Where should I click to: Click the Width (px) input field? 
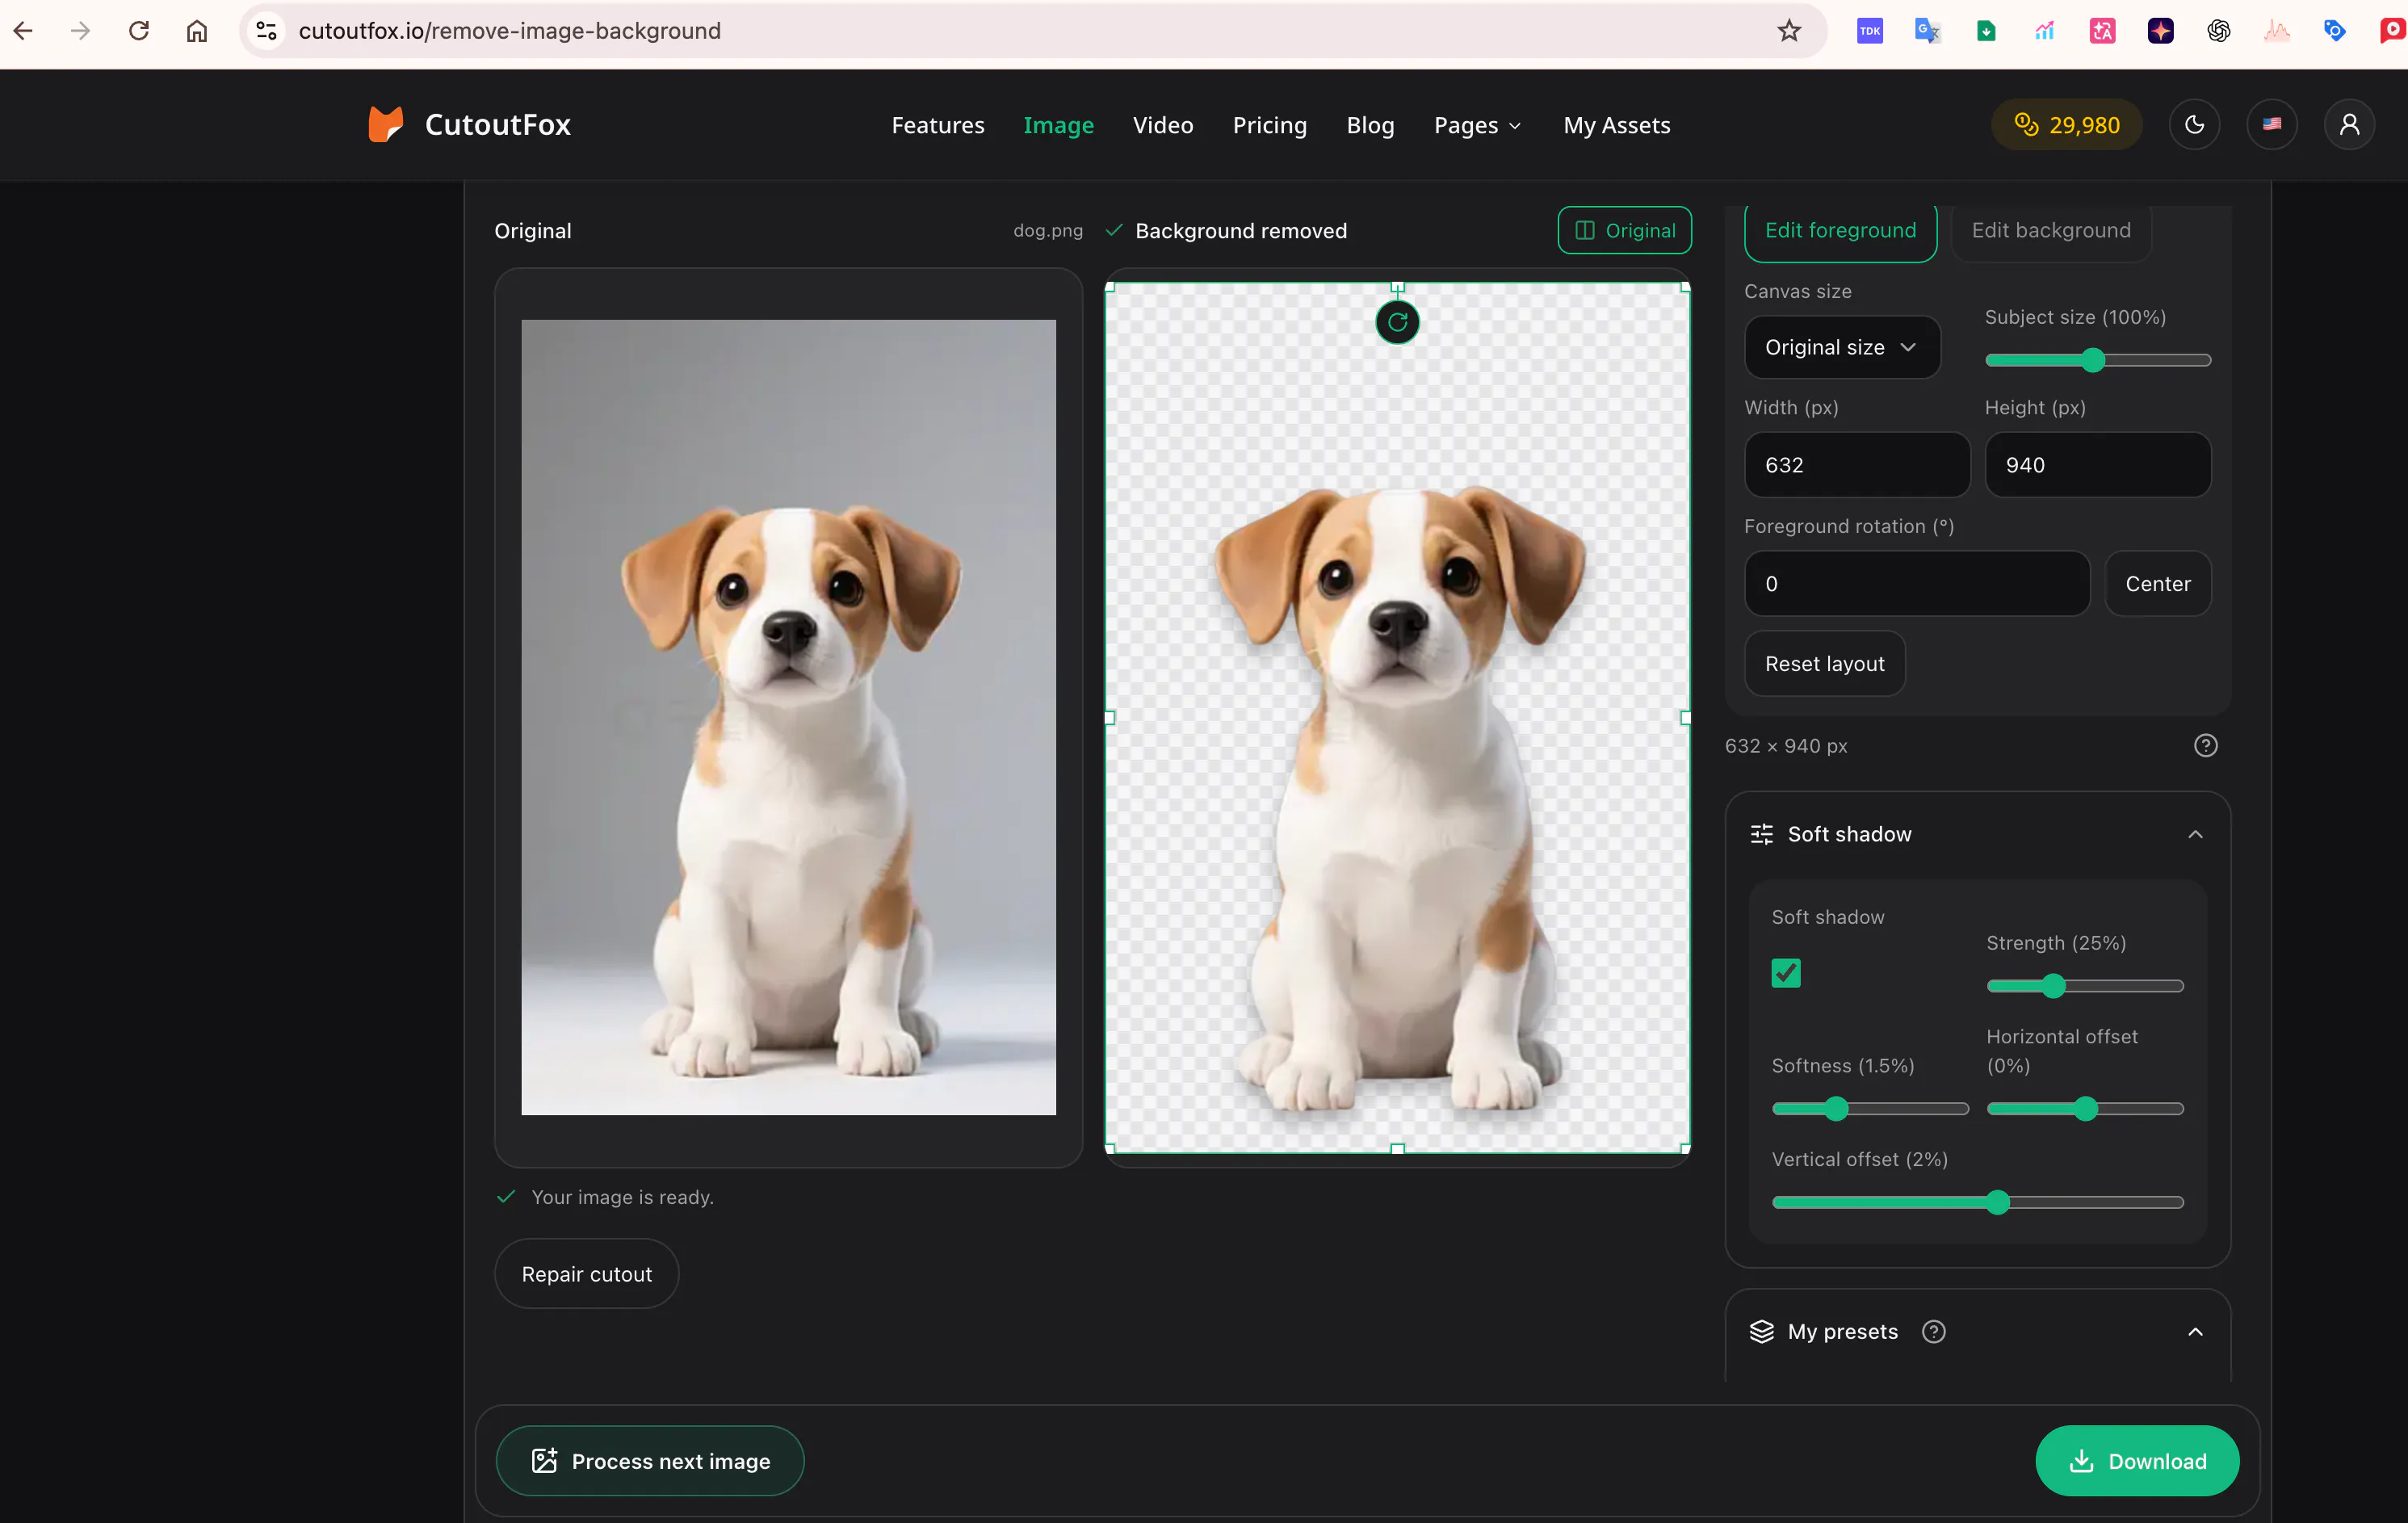1857,465
